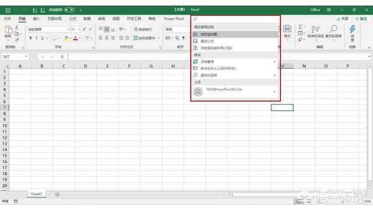Increase font size with the larger A icon
This screenshot has width=373, height=210.
point(85,29)
